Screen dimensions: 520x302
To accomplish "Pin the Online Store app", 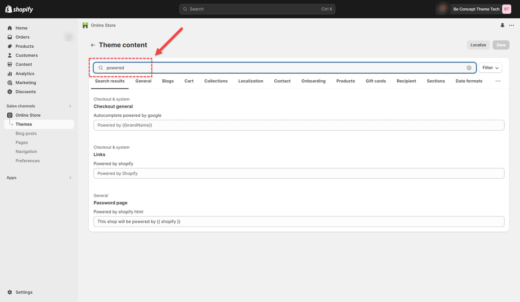I will 502,25.
